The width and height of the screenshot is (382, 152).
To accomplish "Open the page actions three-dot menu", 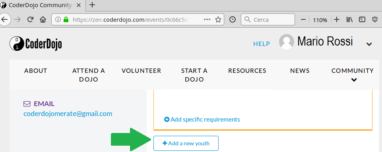I will 207,20.
